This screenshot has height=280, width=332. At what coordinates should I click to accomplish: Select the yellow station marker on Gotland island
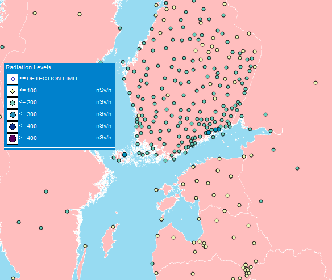[113, 227]
